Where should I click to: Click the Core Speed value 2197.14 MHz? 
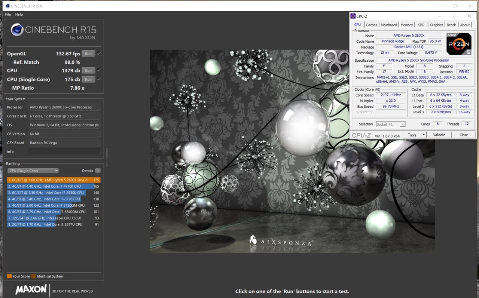[391, 95]
